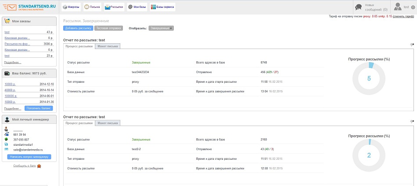Open 10000 р. payment dated 2014-01-30
Viewport: 417px width, 186px height.
pos(10,102)
